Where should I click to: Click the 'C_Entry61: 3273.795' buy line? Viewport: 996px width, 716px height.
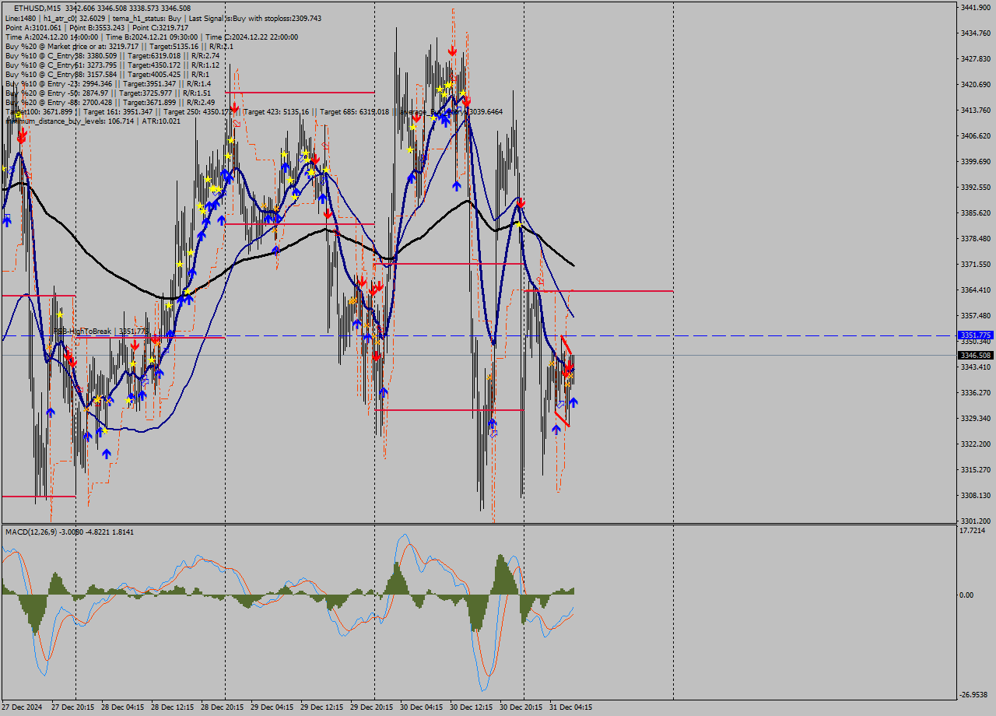(112, 65)
